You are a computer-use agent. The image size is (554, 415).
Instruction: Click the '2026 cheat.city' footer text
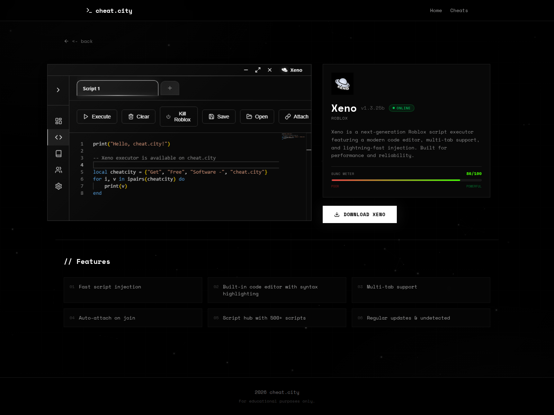(277, 392)
